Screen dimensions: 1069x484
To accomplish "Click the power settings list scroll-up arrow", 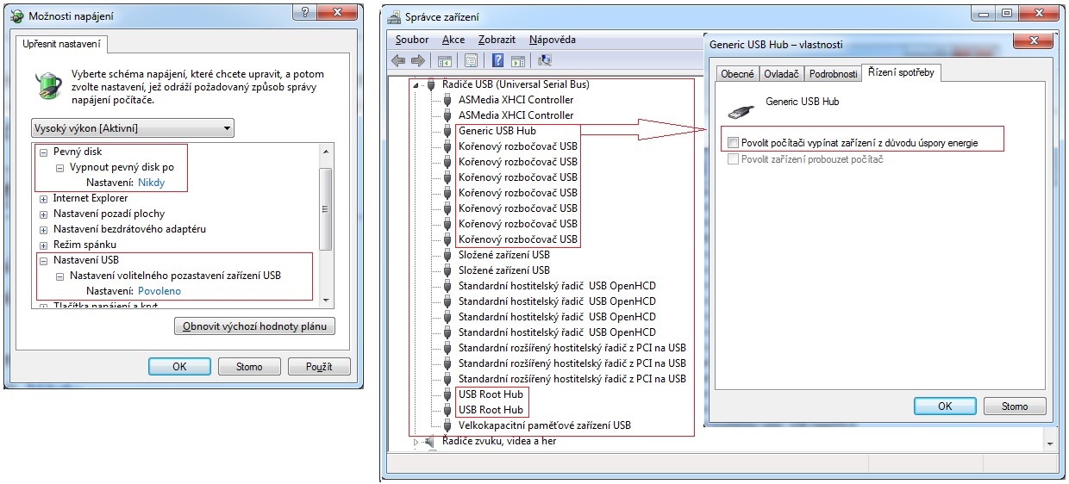I will pyautogui.click(x=325, y=152).
